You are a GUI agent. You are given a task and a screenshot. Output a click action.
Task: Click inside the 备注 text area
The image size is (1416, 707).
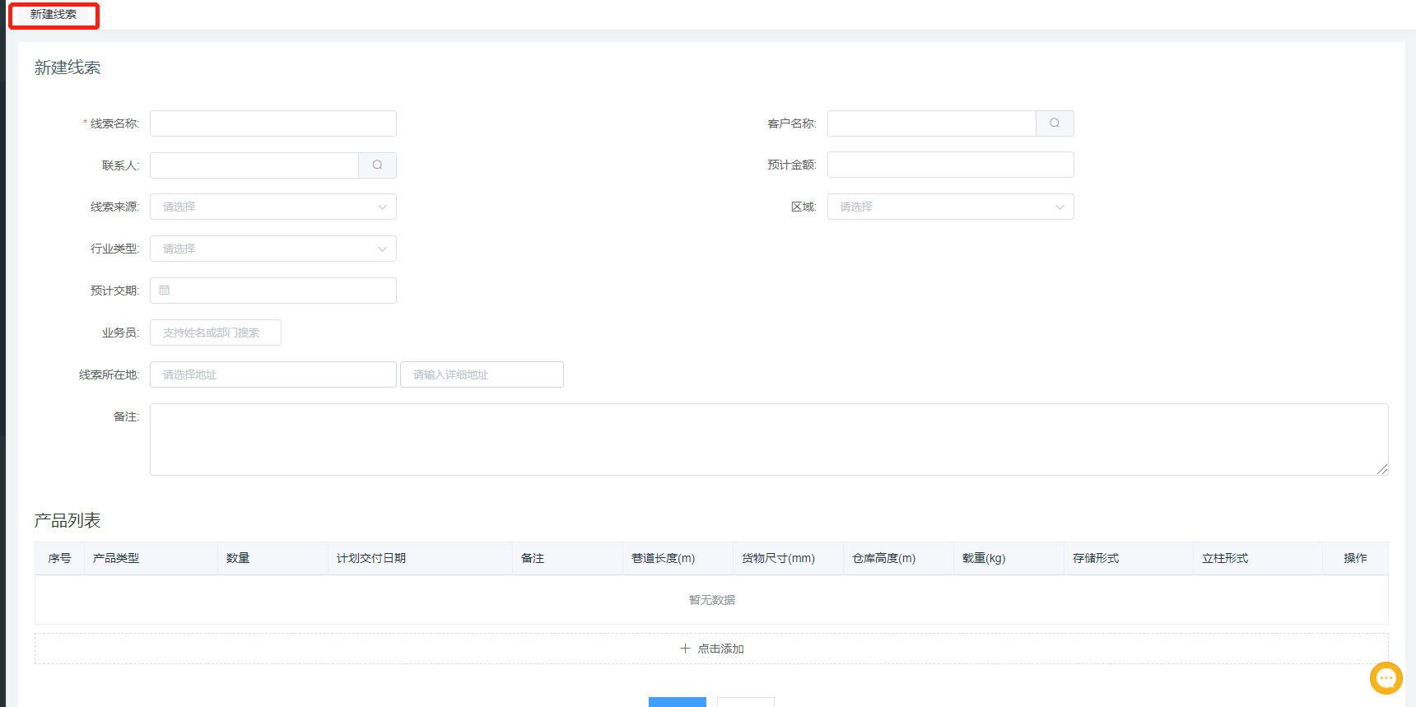[768, 440]
